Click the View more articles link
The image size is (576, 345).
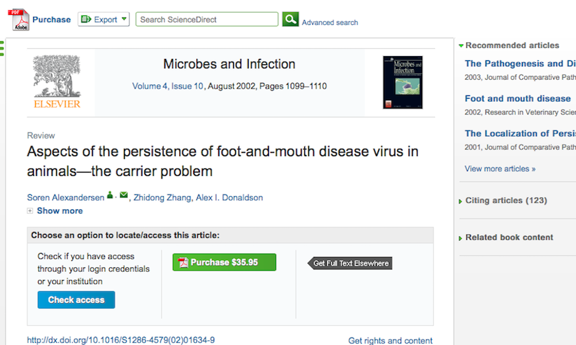[500, 168]
